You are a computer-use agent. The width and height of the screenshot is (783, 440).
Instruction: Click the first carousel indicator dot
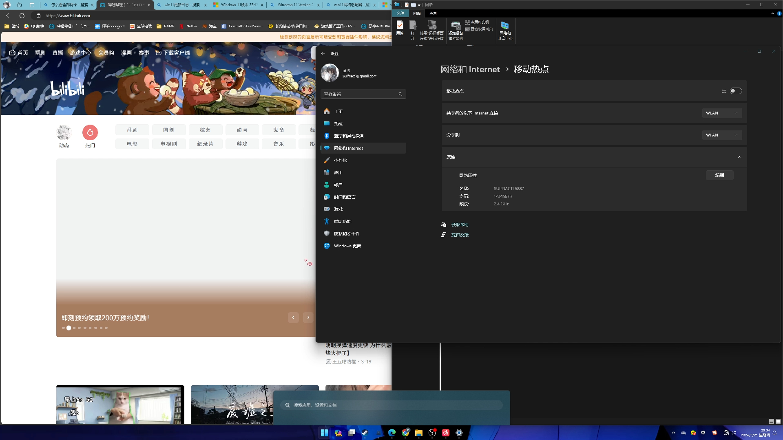point(63,328)
